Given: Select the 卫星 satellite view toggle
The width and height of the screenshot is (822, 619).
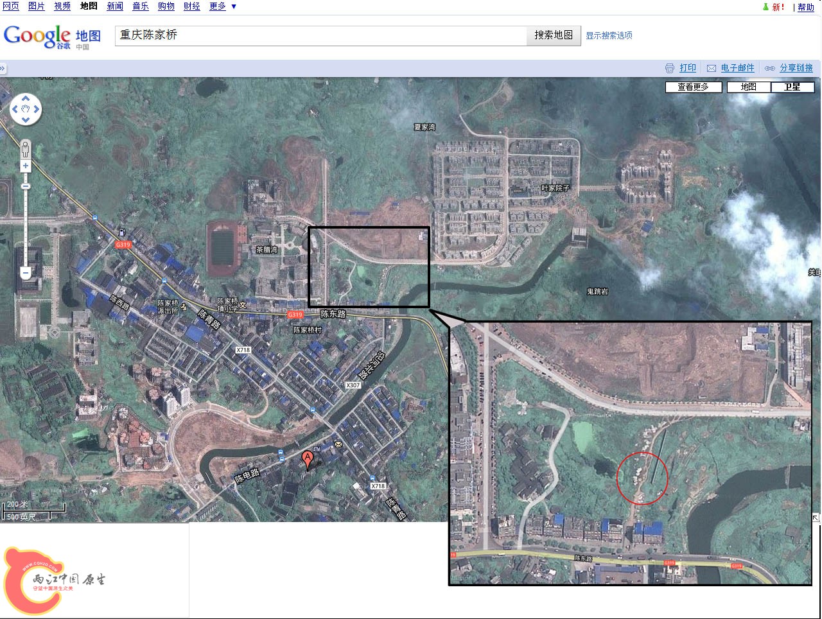Looking at the screenshot, I should (792, 87).
